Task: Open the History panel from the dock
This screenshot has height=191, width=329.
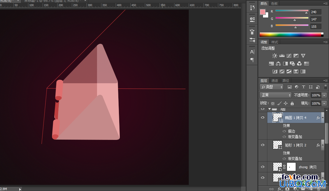Action: click(252, 8)
